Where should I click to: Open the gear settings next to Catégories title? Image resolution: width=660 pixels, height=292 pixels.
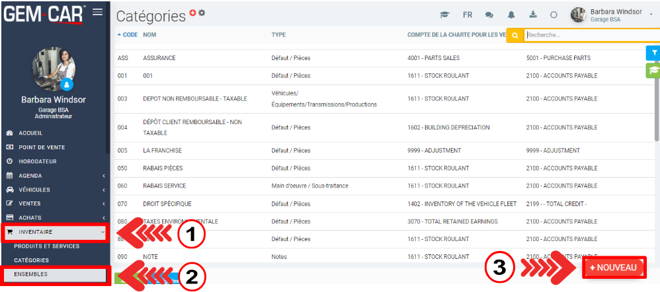tap(202, 13)
